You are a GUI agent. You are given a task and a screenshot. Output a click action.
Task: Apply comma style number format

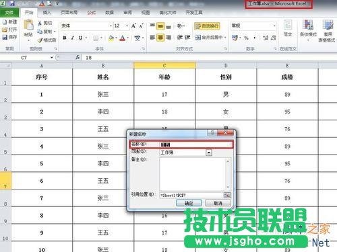(x=255, y=38)
